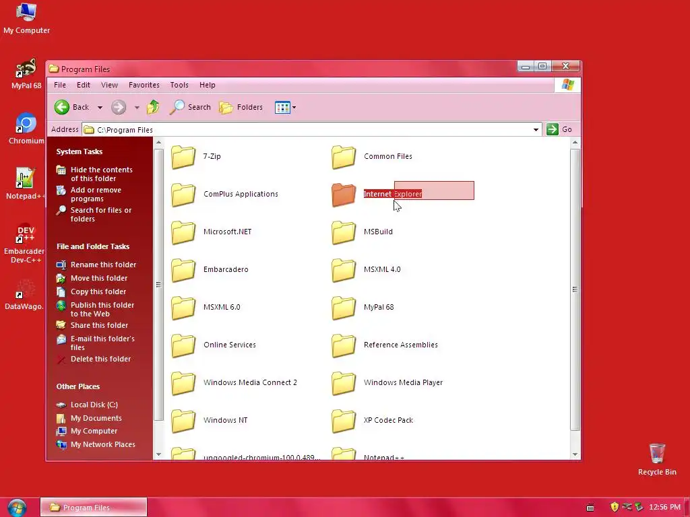Open the Edit menu
690x517 pixels.
pos(83,85)
